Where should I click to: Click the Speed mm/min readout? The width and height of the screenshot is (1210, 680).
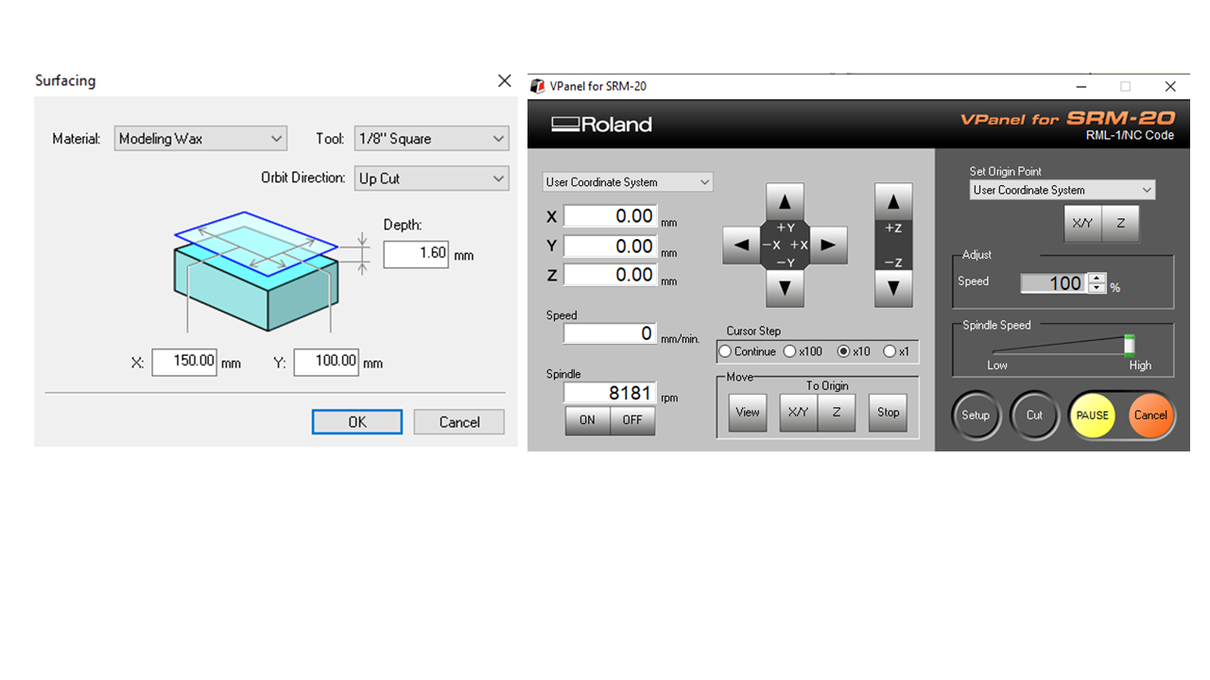610,333
